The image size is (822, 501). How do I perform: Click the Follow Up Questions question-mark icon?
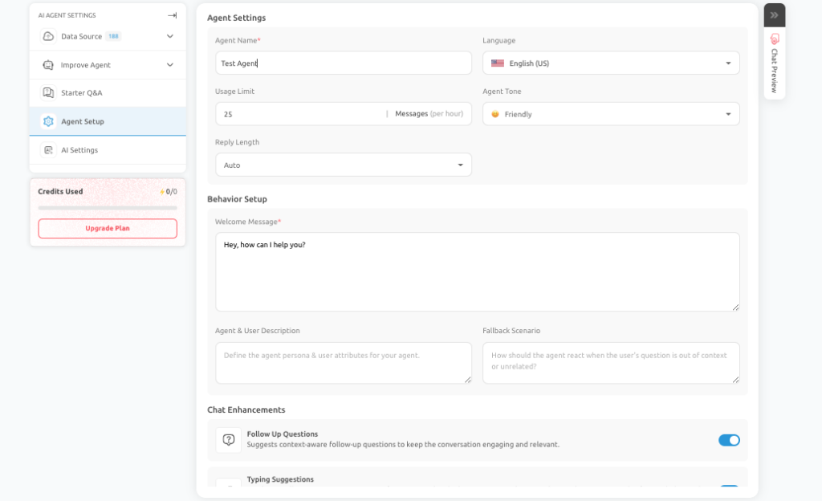pyautogui.click(x=229, y=440)
